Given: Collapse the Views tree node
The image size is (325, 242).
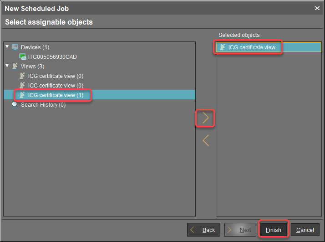Looking at the screenshot, I should click(x=7, y=66).
